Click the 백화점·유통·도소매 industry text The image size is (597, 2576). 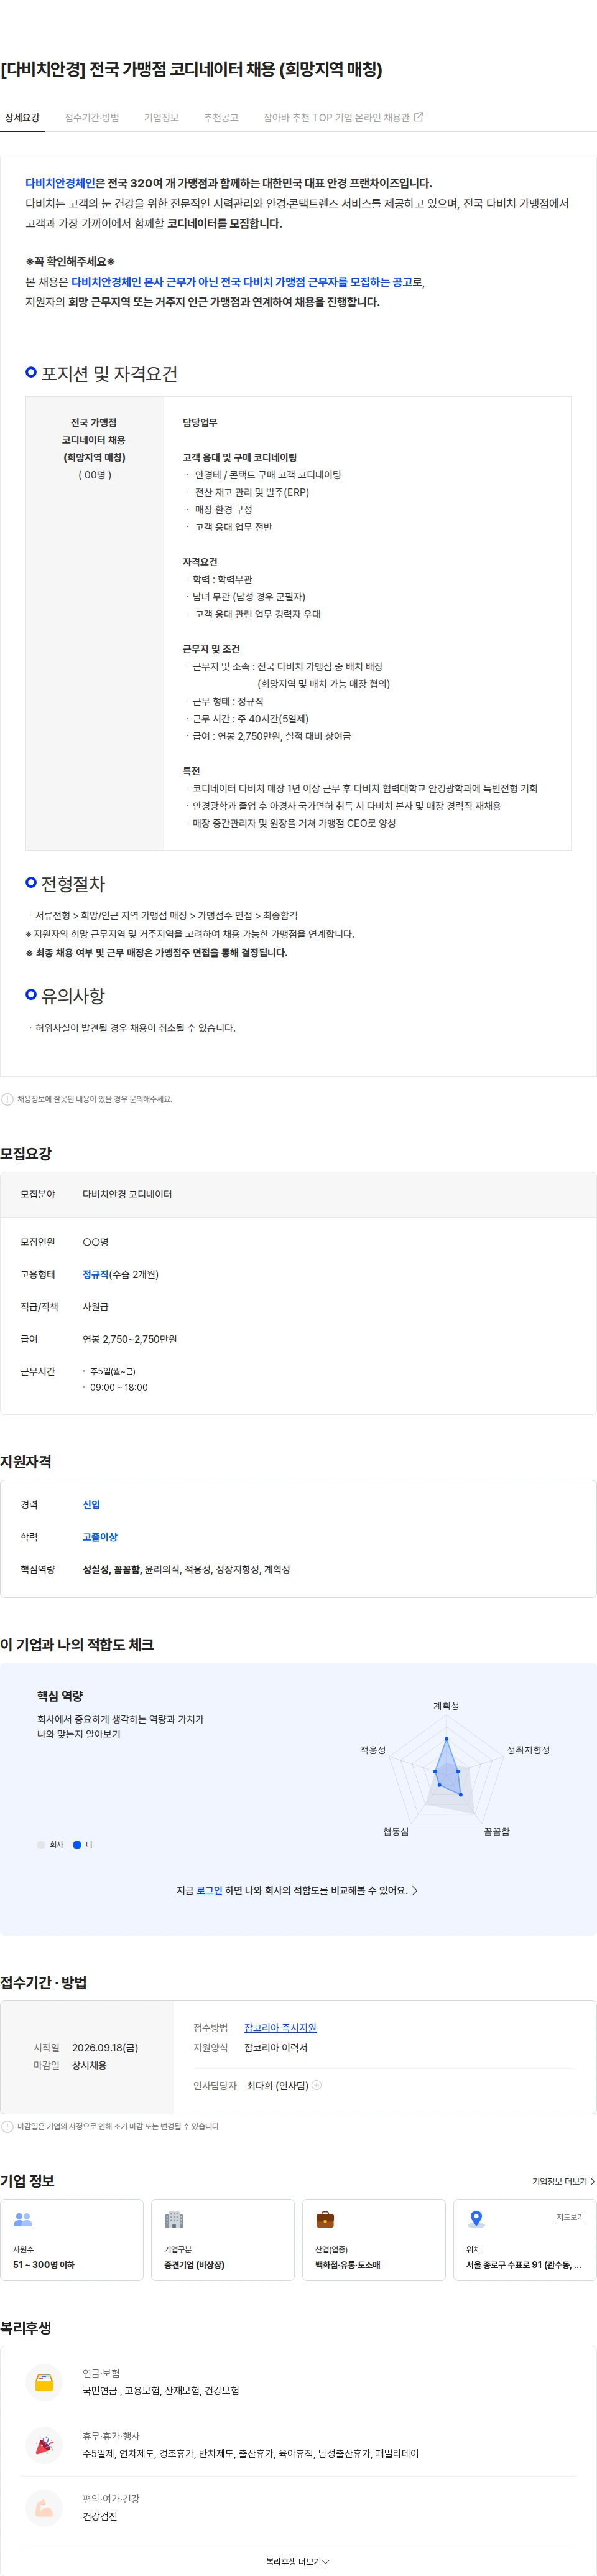[347, 2265]
